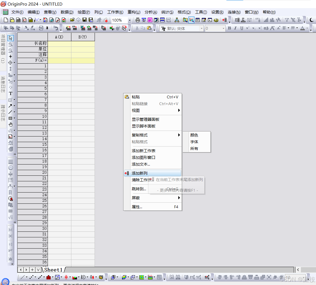Screen dimensions: 316x285
Task: Choose 添加新列 in the context menu
Action: [153, 173]
